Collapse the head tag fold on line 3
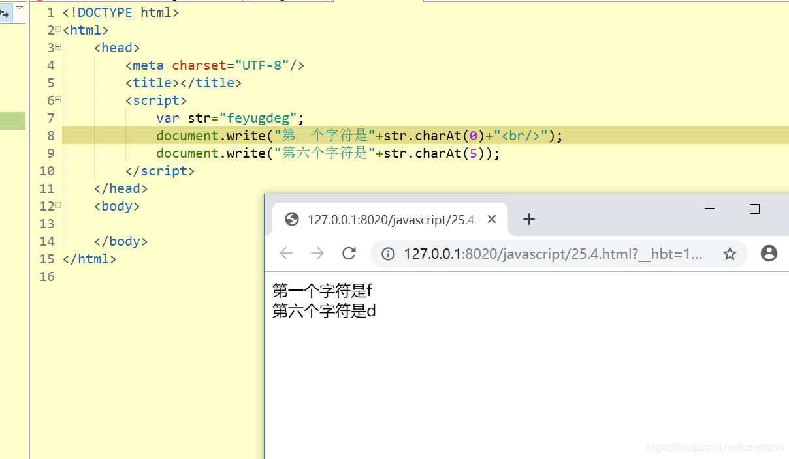 (58, 46)
